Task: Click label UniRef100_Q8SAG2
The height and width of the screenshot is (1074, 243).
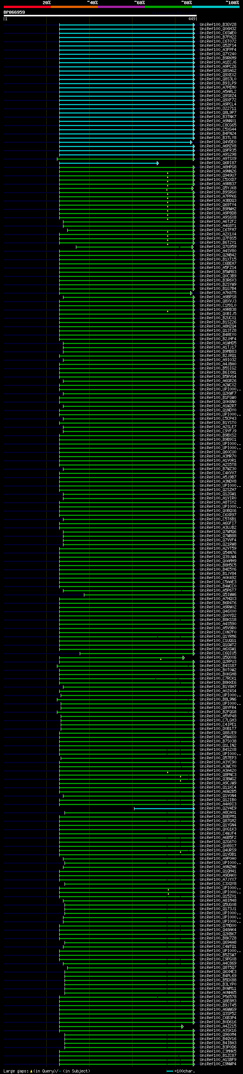Action: [x=218, y=70]
